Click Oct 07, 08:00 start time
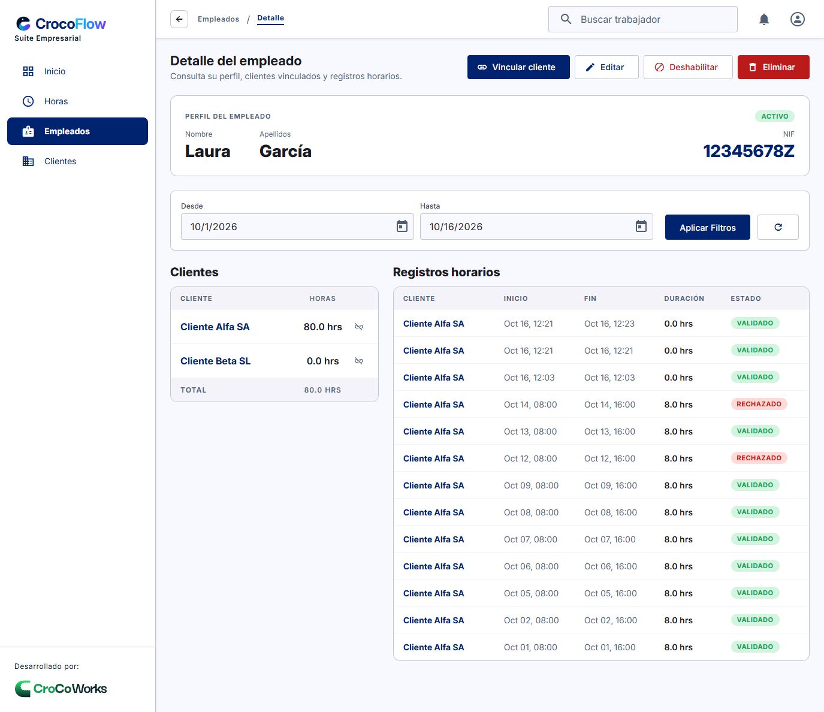Viewport: 824px width, 712px height. 530,539
